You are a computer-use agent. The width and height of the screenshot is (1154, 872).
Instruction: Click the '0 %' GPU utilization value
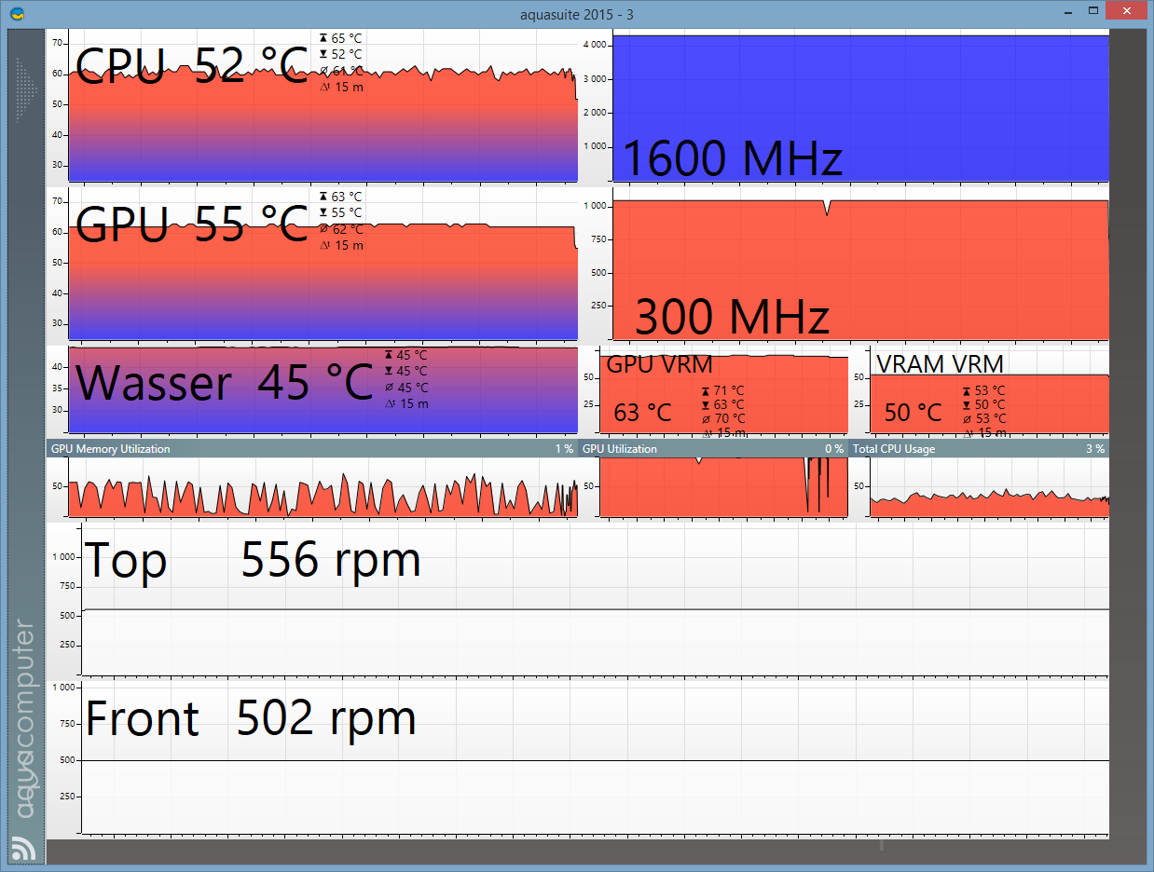[x=834, y=449]
